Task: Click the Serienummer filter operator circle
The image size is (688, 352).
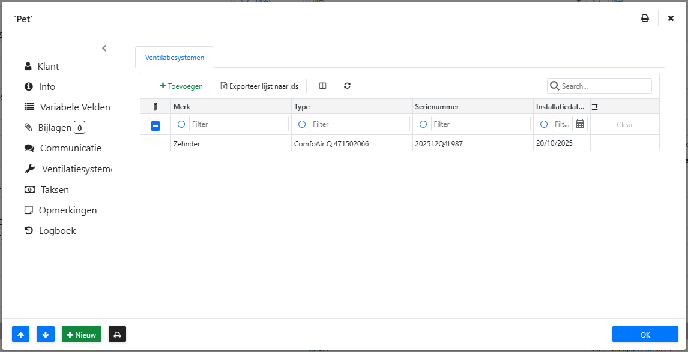Action: (423, 124)
